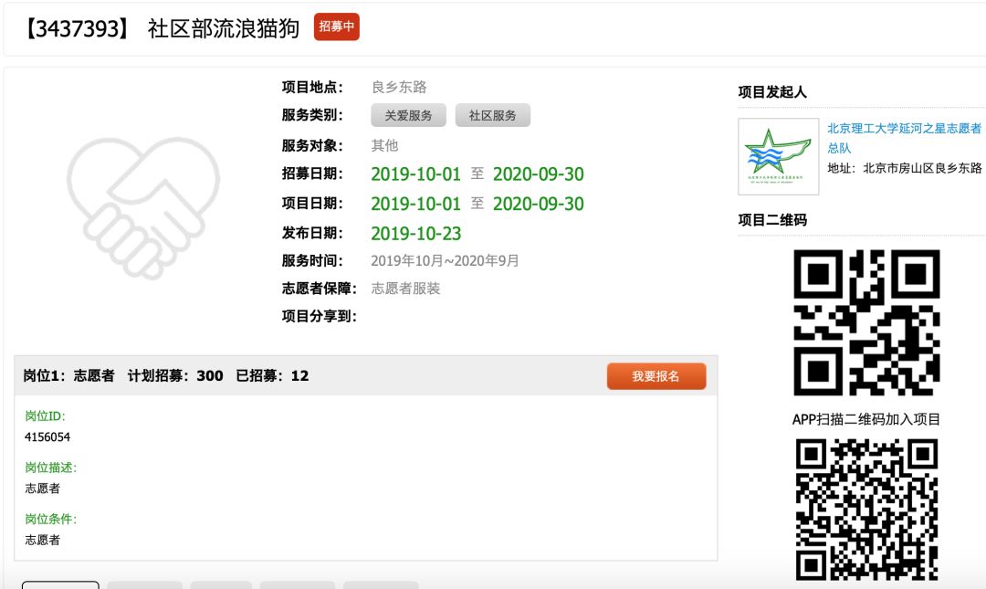Click the organizer's green star logo
Image resolution: width=986 pixels, height=589 pixels.
(779, 156)
